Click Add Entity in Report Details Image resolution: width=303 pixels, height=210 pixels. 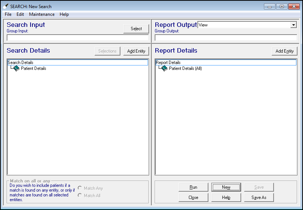click(284, 51)
